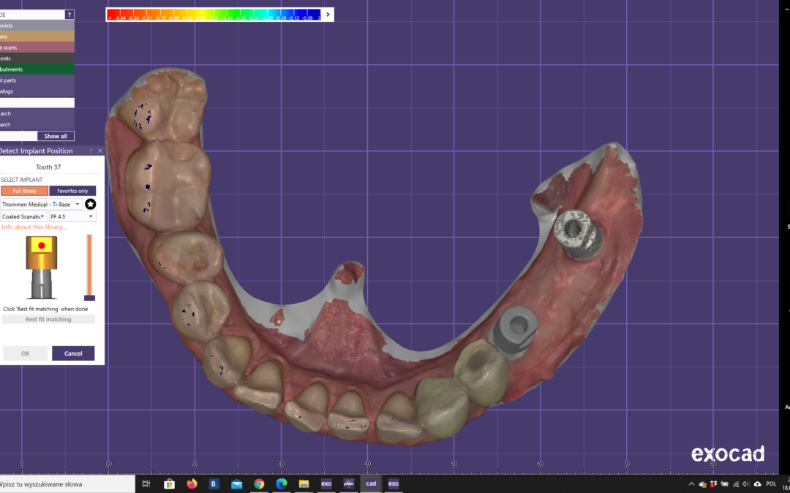Switch to the 'cad' taskbar app
Image resolution: width=790 pixels, height=493 pixels.
pyautogui.click(x=371, y=484)
